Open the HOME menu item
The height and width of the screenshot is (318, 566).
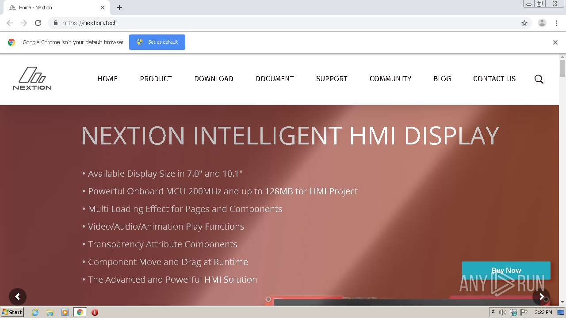point(107,79)
